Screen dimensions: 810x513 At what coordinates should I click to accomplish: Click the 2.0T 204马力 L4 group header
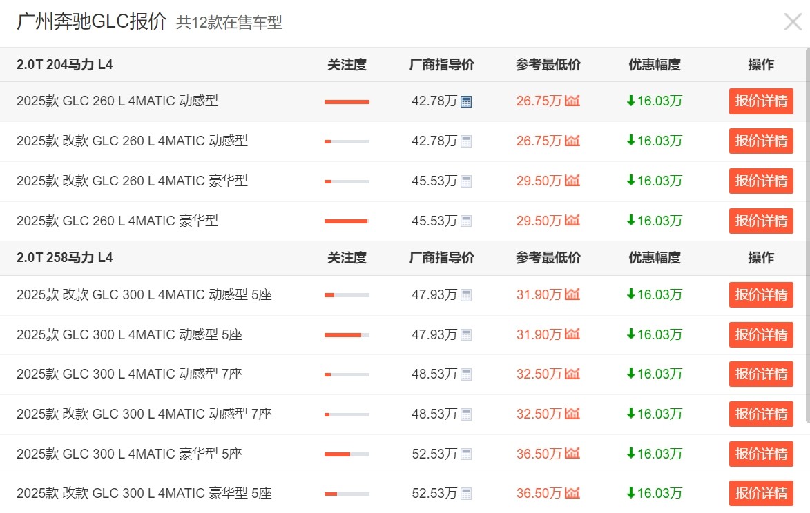(65, 64)
